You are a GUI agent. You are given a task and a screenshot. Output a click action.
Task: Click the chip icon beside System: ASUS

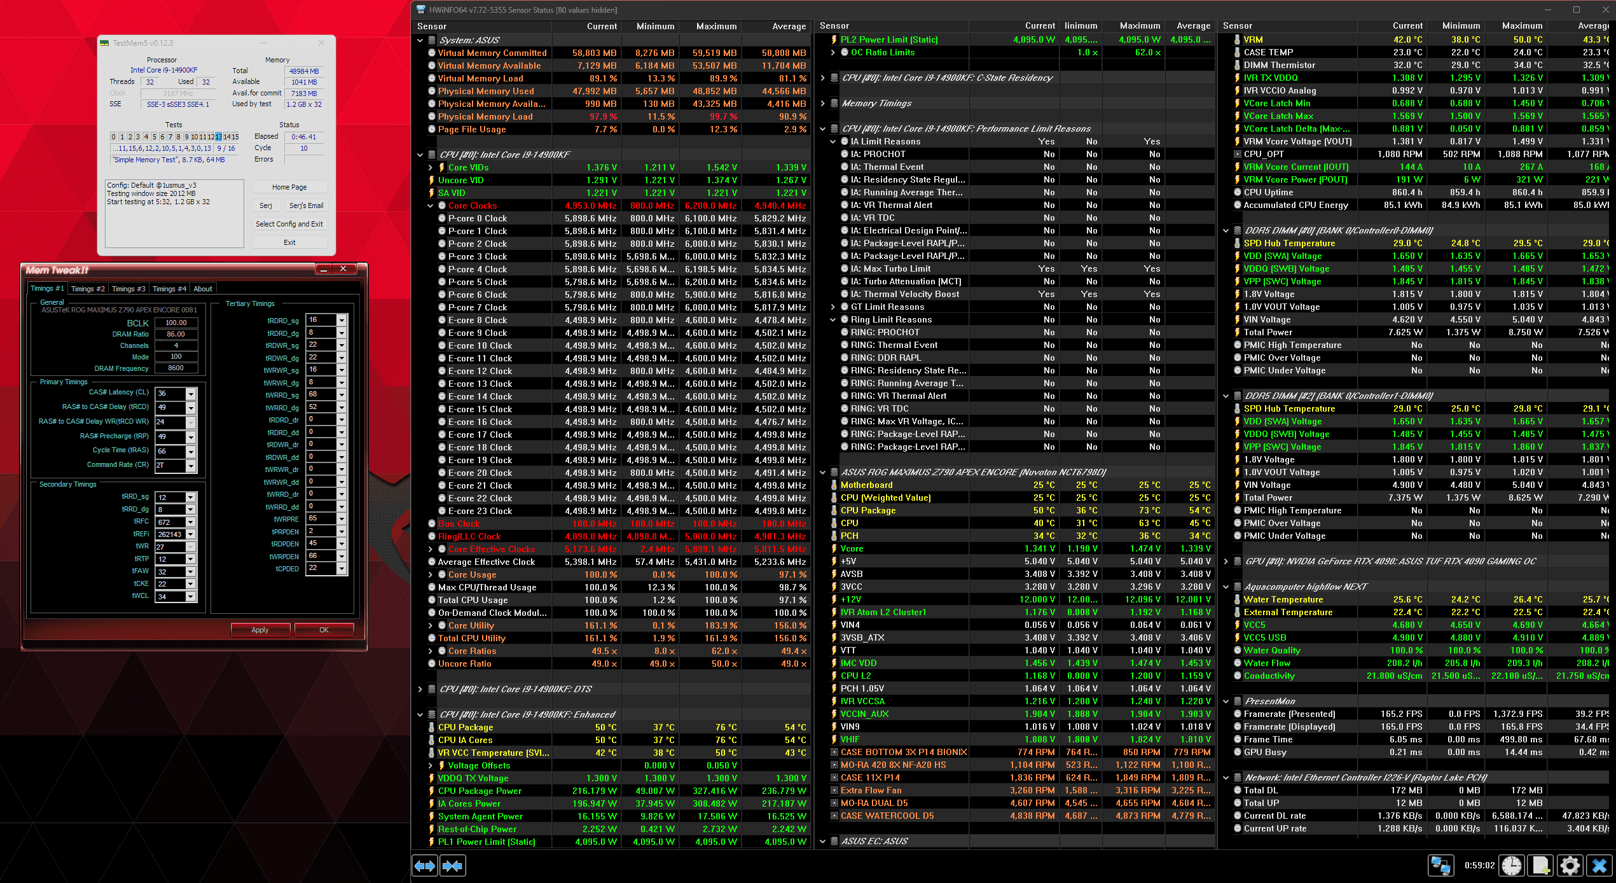click(x=432, y=40)
